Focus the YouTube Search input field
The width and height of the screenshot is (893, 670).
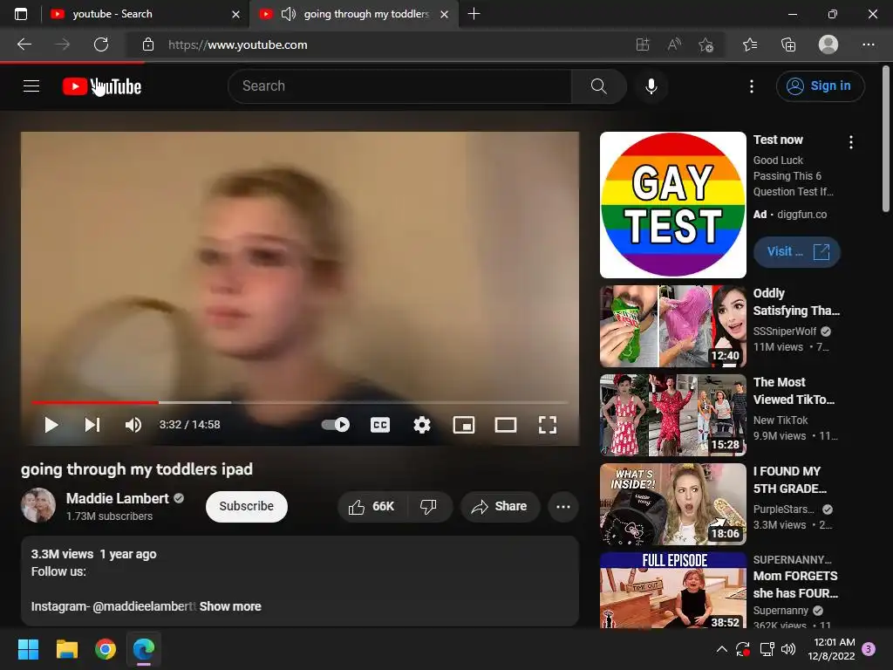[x=399, y=86]
